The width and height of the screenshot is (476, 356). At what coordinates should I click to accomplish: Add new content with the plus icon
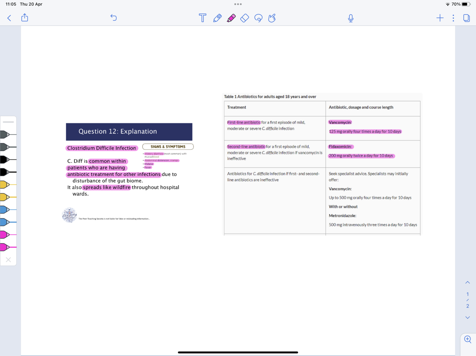[440, 18]
